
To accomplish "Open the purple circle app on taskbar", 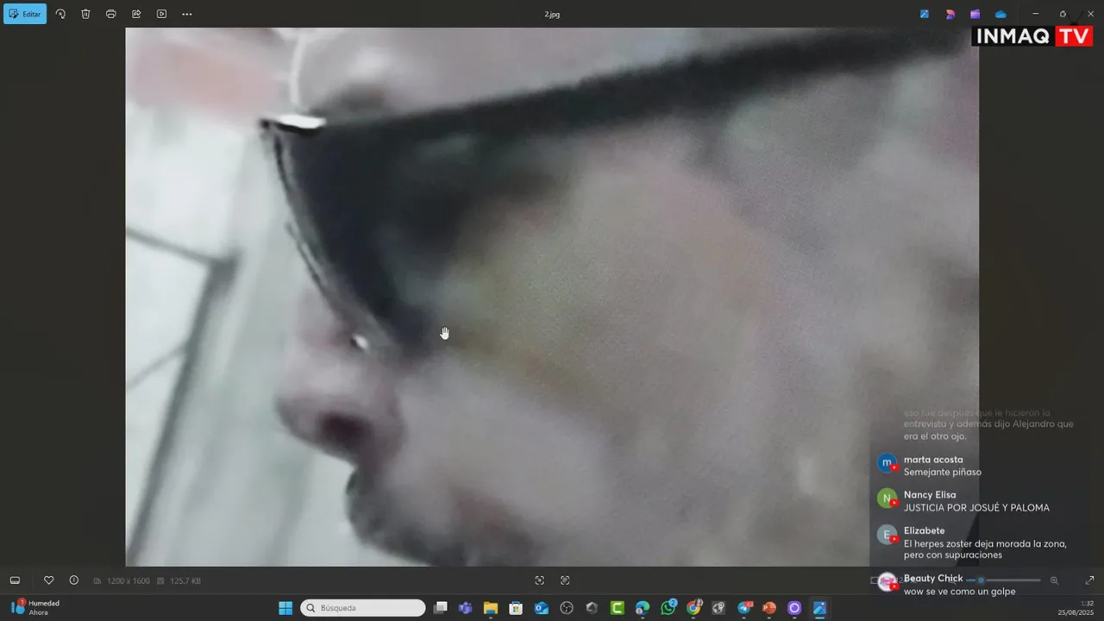I will pyautogui.click(x=794, y=608).
